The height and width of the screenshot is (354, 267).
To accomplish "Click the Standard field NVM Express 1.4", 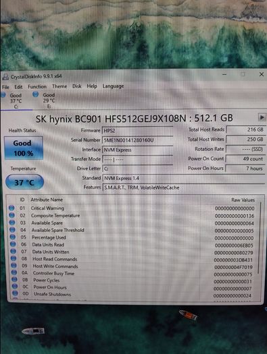I will (x=183, y=178).
